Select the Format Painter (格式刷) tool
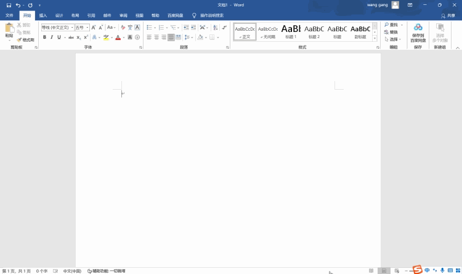This screenshot has width=462, height=274. [25, 39]
